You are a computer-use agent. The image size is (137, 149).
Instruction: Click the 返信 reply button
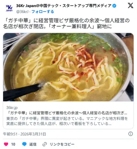33,144
